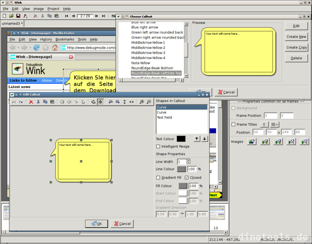The width and height of the screenshot is (312, 244).
Task: Open a project via the folder icon
Action: click(x=11, y=16)
